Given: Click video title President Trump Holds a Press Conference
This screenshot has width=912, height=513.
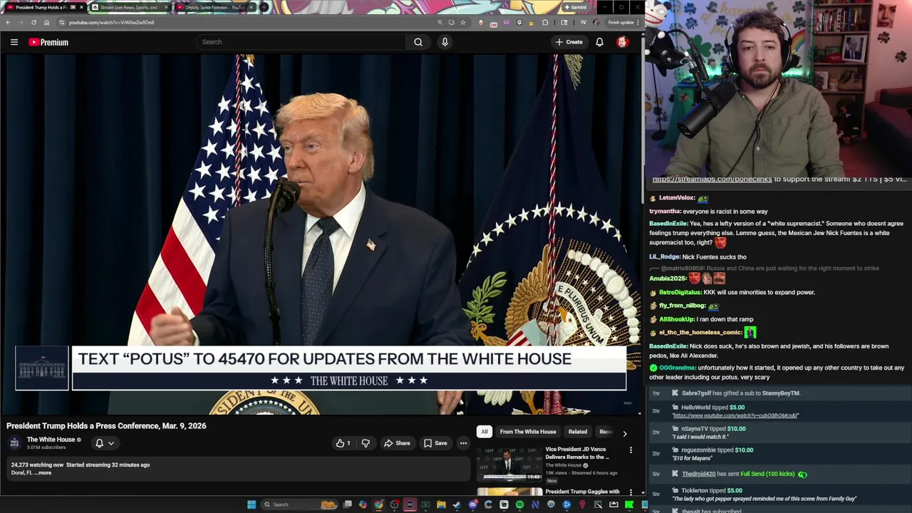Looking at the screenshot, I should (106, 426).
